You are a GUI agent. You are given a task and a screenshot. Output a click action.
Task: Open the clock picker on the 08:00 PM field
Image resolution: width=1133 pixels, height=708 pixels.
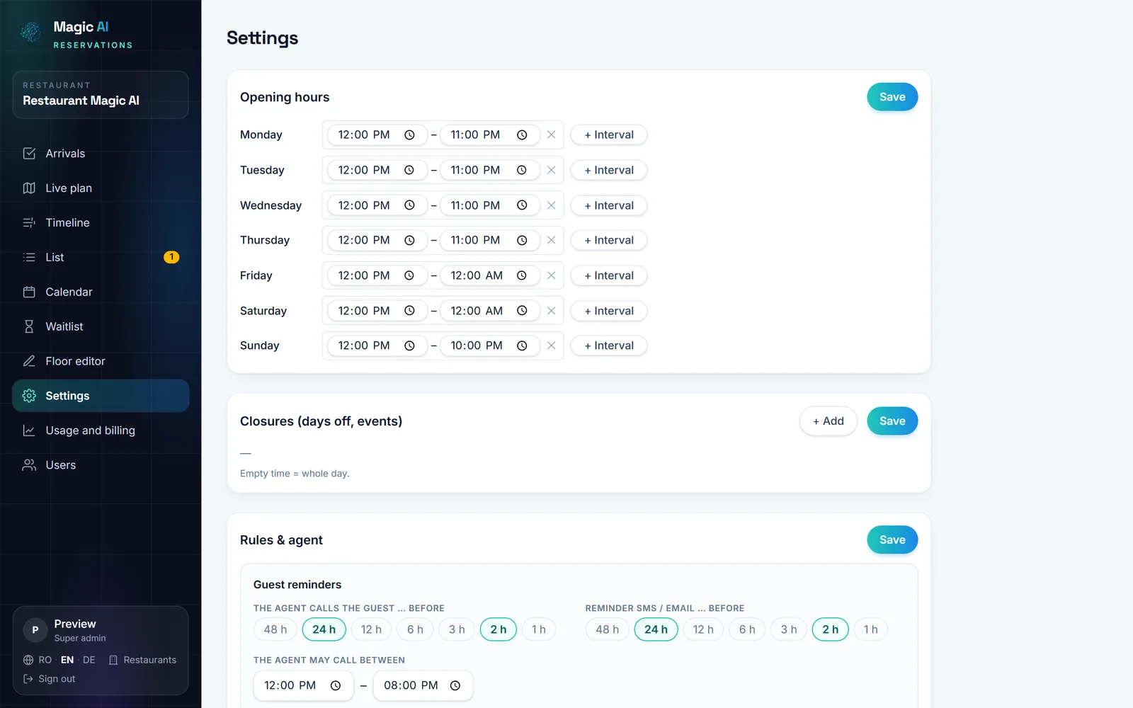455,685
